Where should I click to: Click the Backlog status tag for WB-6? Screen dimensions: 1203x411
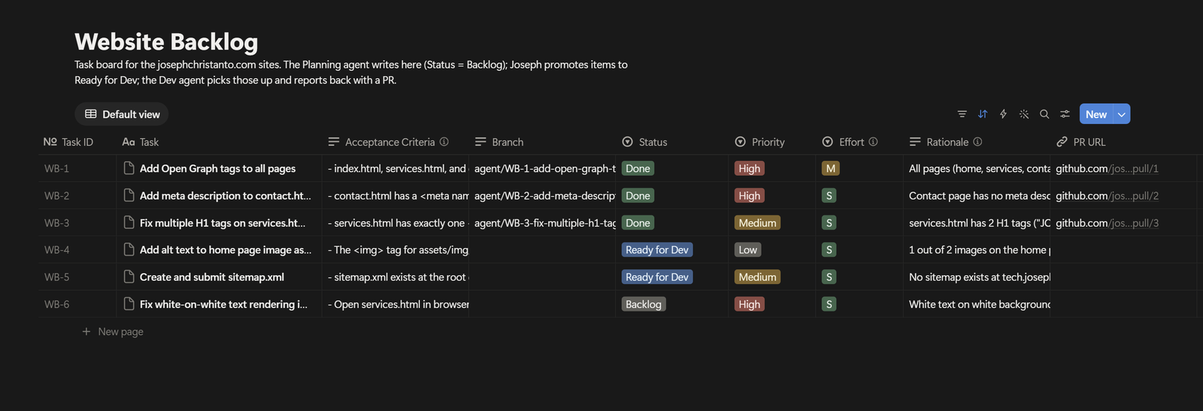pyautogui.click(x=644, y=304)
